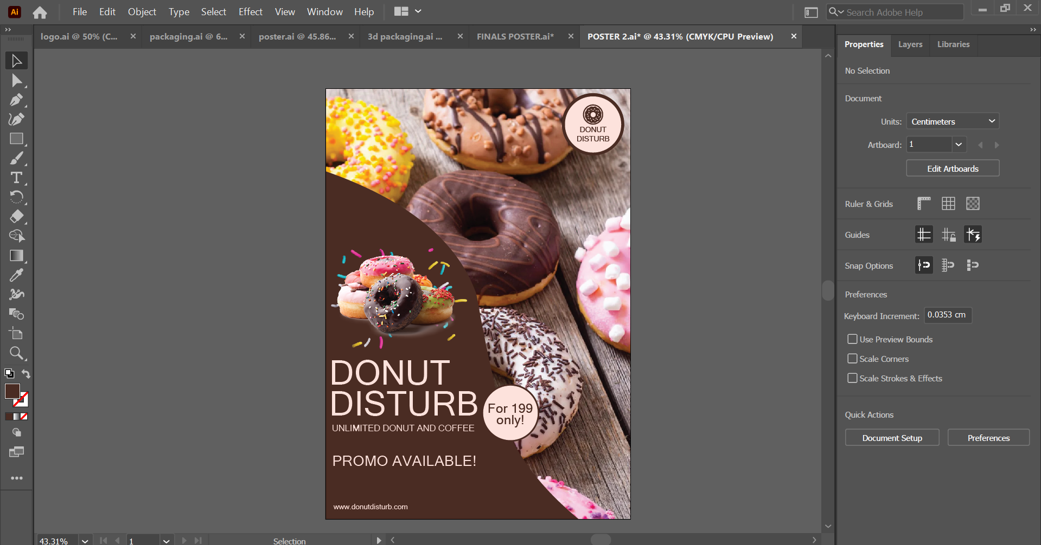Select the Selection tool arrow
1041x545 pixels.
(x=16, y=61)
